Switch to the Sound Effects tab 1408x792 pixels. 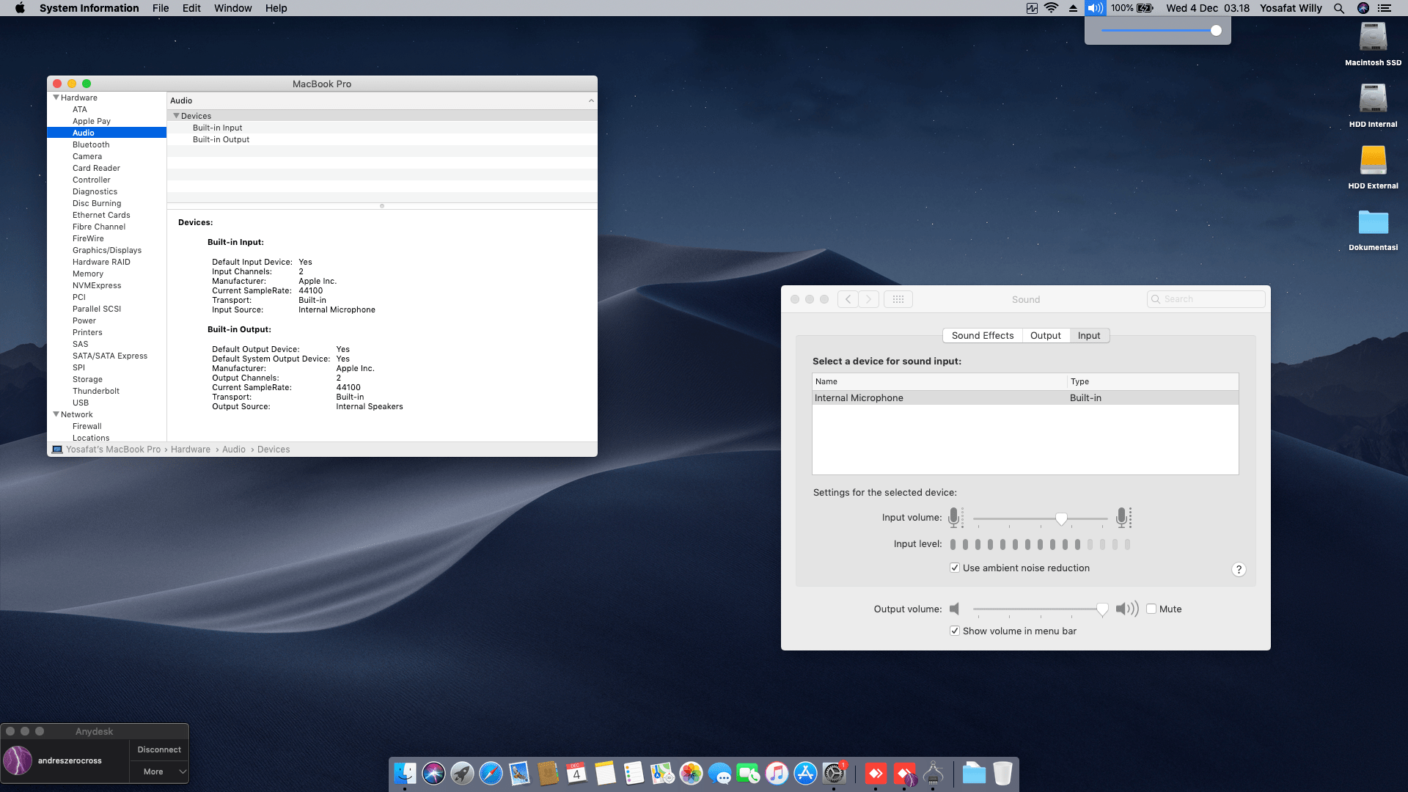point(982,335)
